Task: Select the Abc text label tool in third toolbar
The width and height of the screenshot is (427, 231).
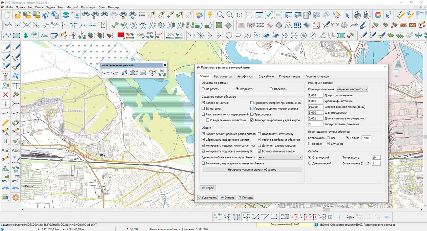Action: [44, 35]
